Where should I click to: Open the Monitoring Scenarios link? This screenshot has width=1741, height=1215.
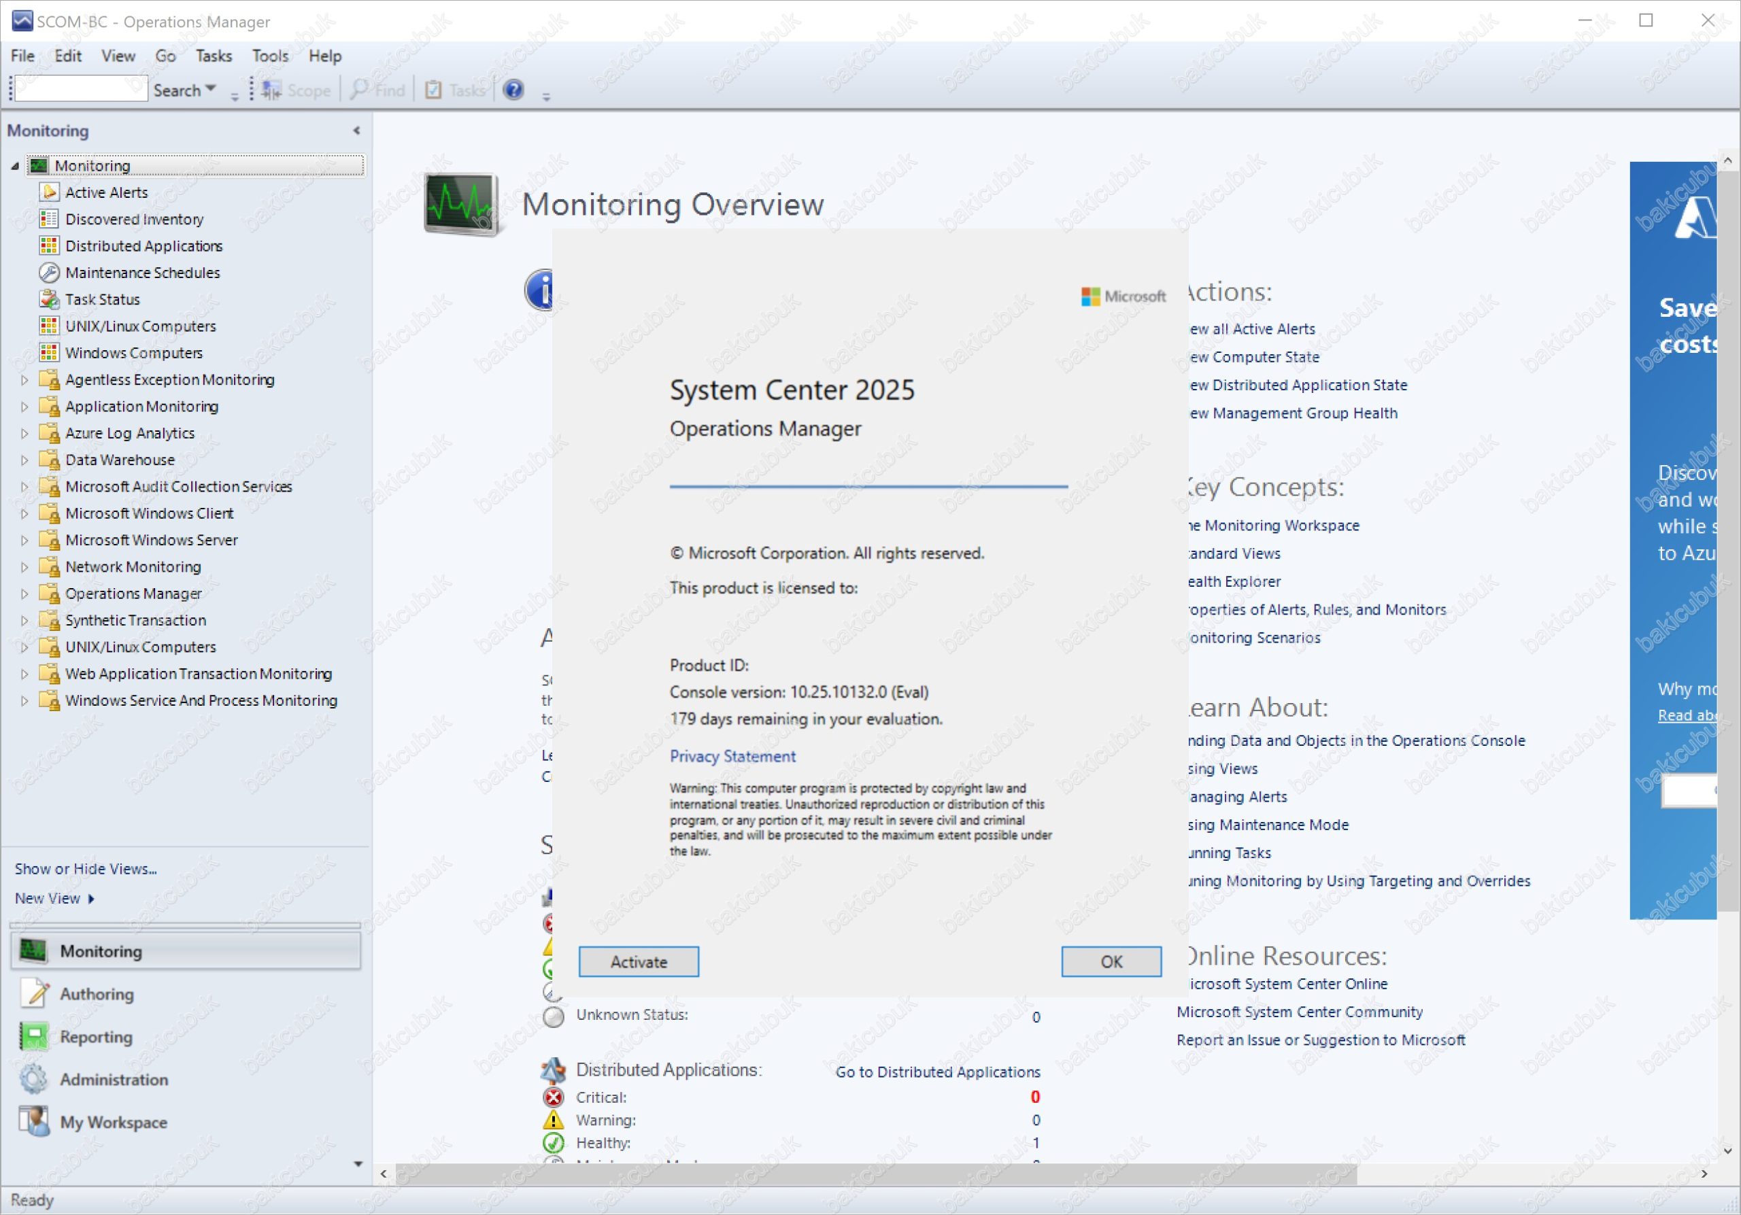click(1254, 638)
